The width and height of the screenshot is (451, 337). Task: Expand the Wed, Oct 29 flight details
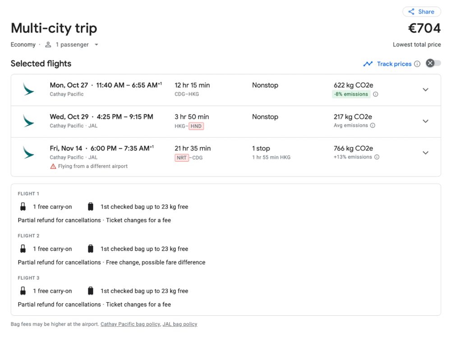425,121
